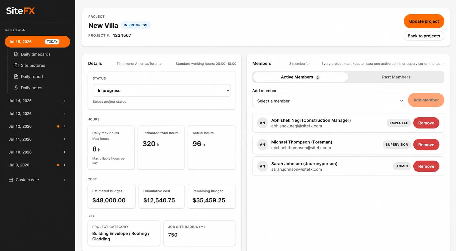Click Standard working hours 08:00–18:00
The width and height of the screenshot is (456, 251).
[206, 64]
